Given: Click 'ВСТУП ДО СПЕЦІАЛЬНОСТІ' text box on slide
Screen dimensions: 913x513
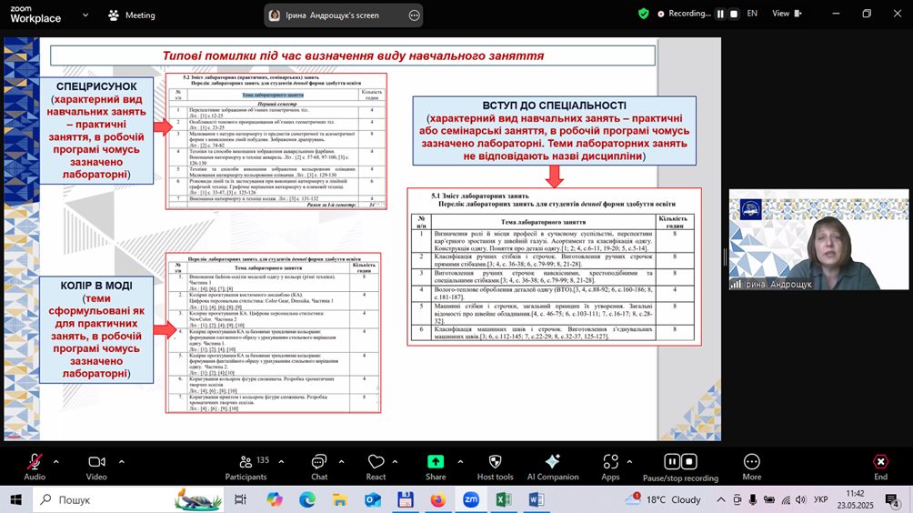Looking at the screenshot, I should [x=555, y=131].
